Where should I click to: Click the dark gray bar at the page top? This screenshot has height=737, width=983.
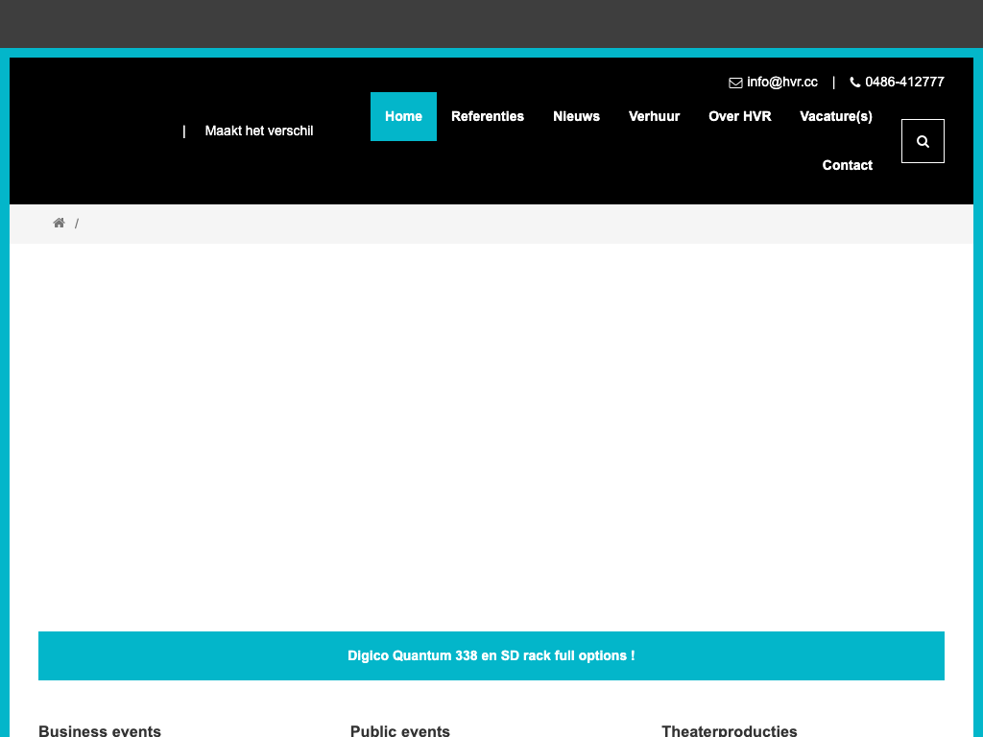pyautogui.click(x=491, y=23)
